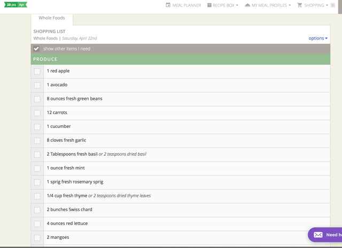Viewport: 342px width, 248px height.
Task: Open the Meal Planner page
Action: pos(183,5)
